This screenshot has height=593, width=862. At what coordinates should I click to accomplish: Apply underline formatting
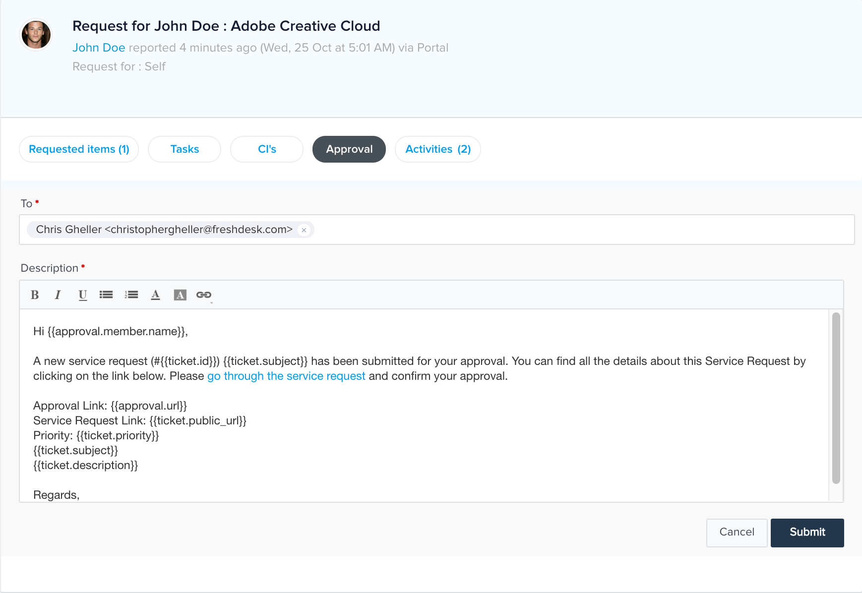82,295
